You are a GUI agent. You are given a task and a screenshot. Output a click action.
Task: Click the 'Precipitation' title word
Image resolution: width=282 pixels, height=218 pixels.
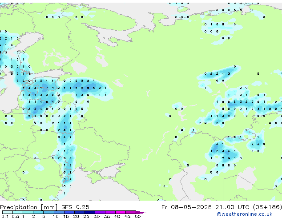(19, 207)
